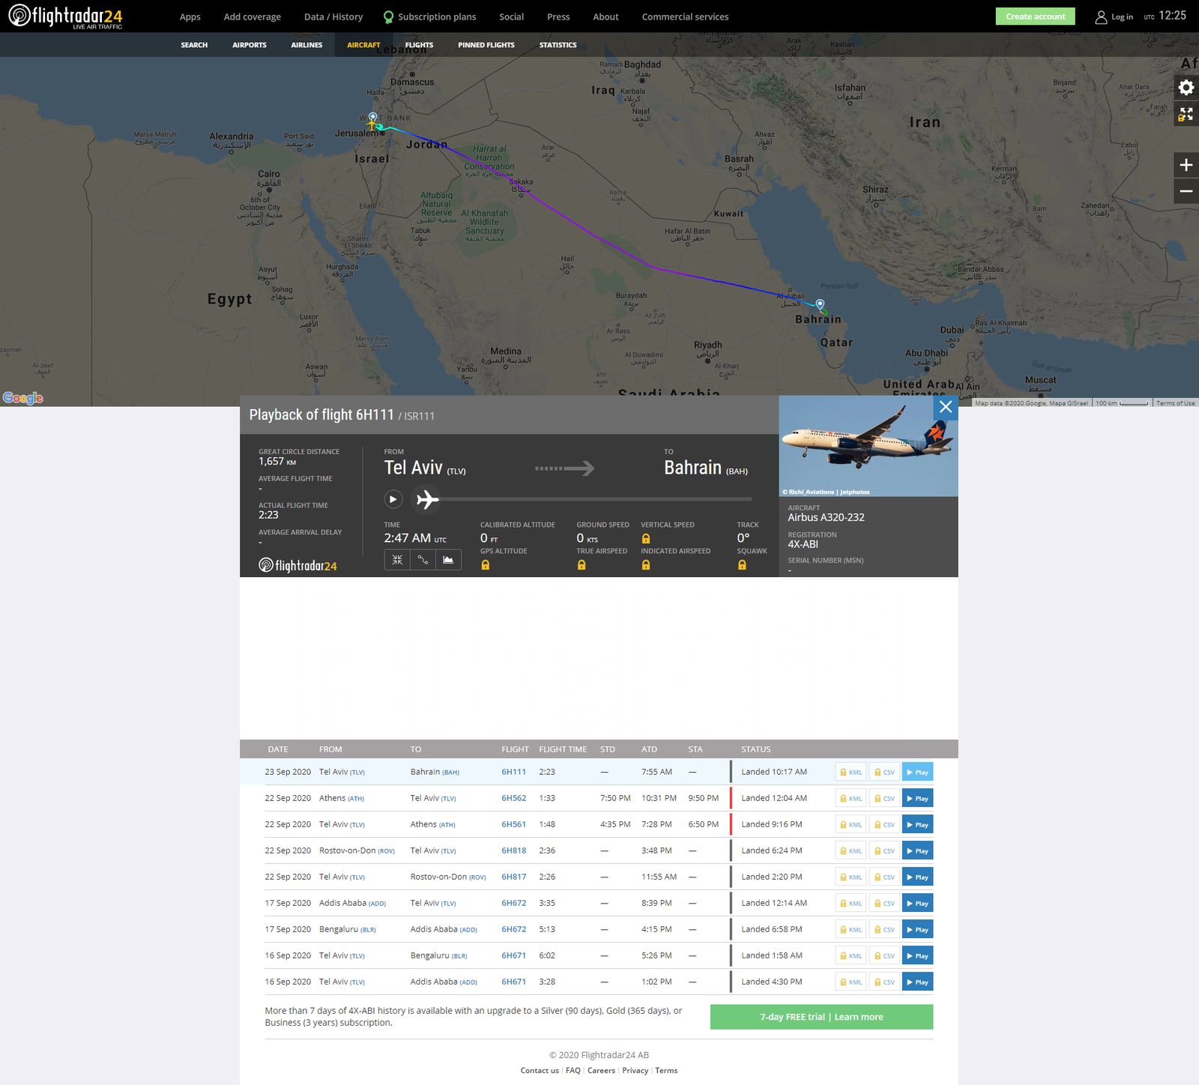This screenshot has height=1085, width=1199.
Task: Open flight 6H818 link
Action: 513,850
